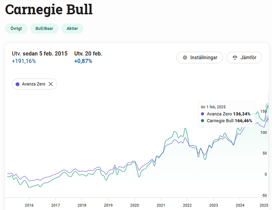272x210 pixels.
Task: Click the 2023 label on time axis
Action: tap(214, 205)
